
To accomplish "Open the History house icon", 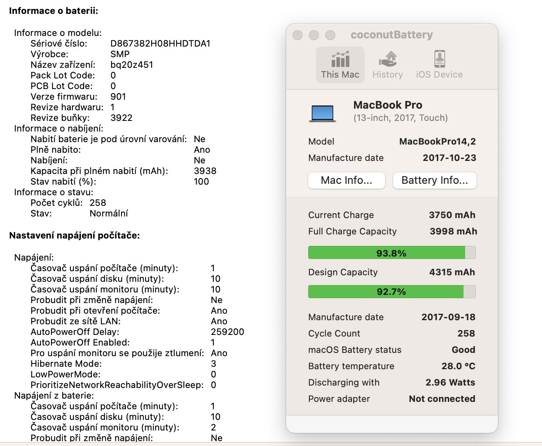I will coord(387,60).
